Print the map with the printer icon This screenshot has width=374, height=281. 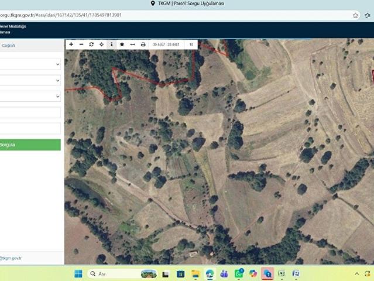(143, 44)
